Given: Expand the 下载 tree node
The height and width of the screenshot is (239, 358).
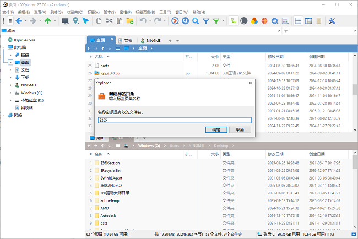Looking at the screenshot, I should pos(10,78).
